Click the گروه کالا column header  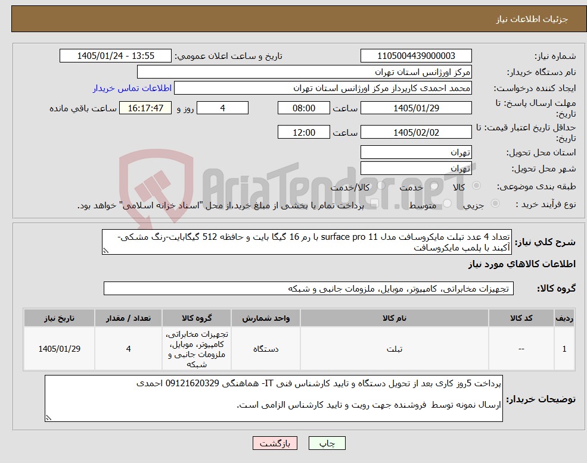pyautogui.click(x=197, y=318)
